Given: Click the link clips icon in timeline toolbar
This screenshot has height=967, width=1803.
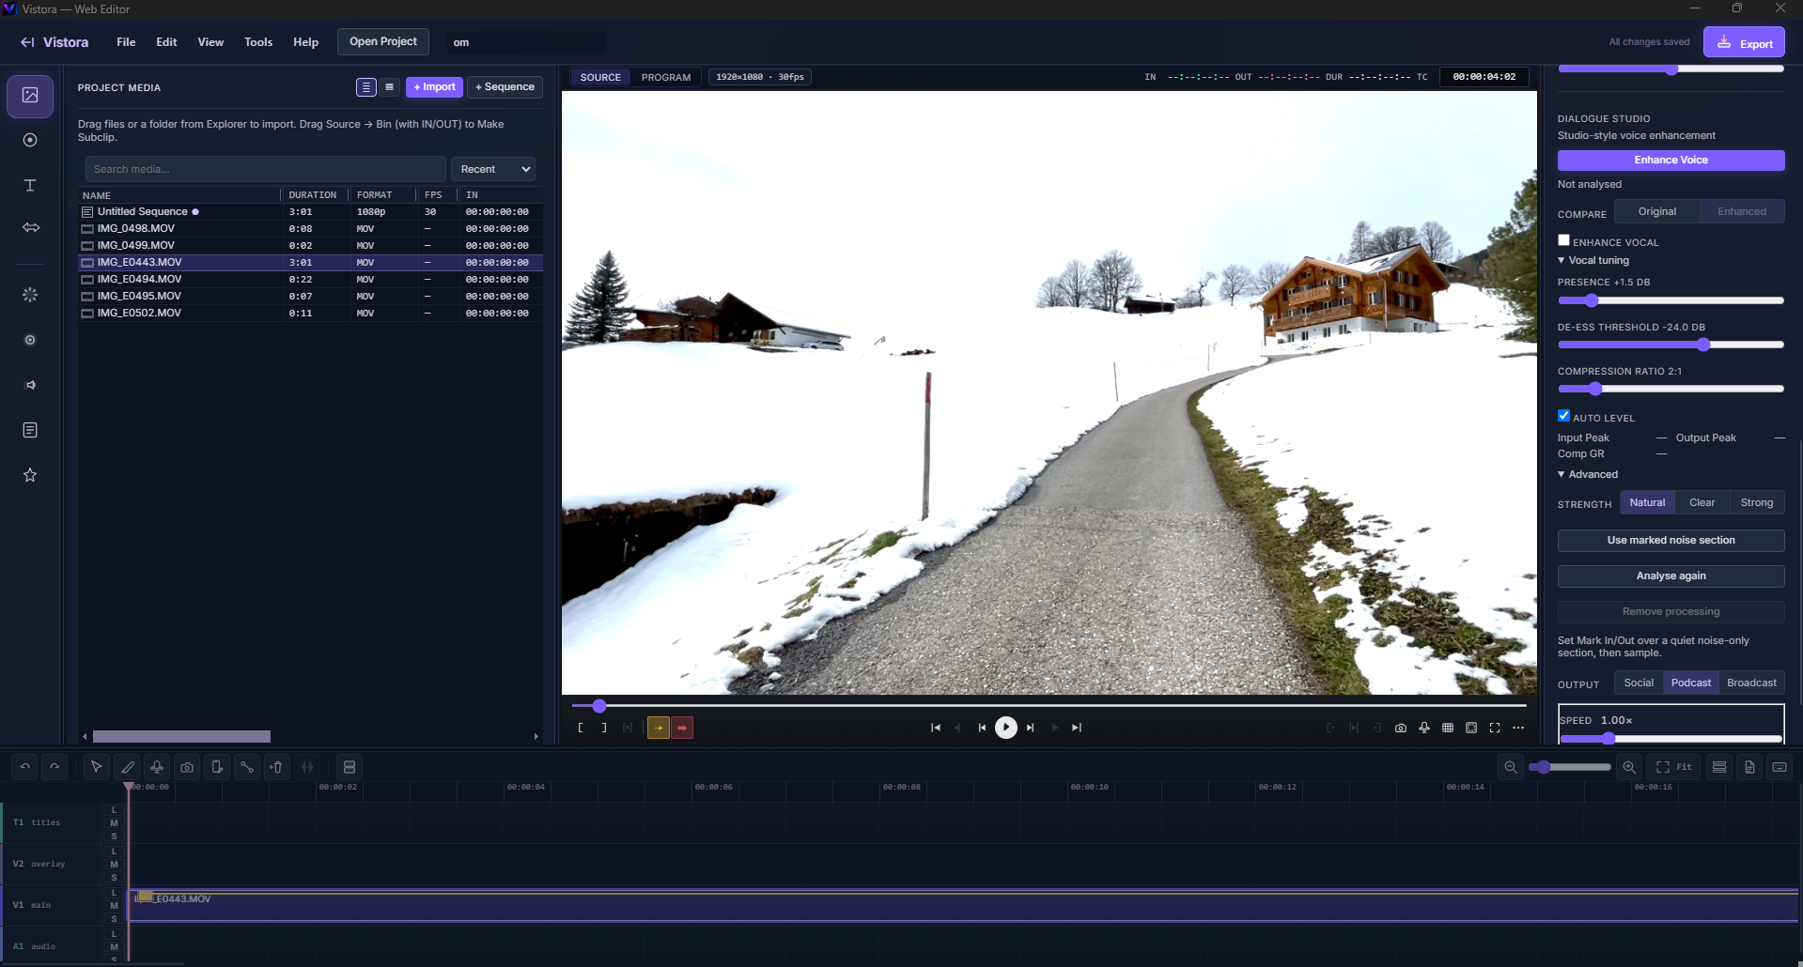Looking at the screenshot, I should point(247,767).
